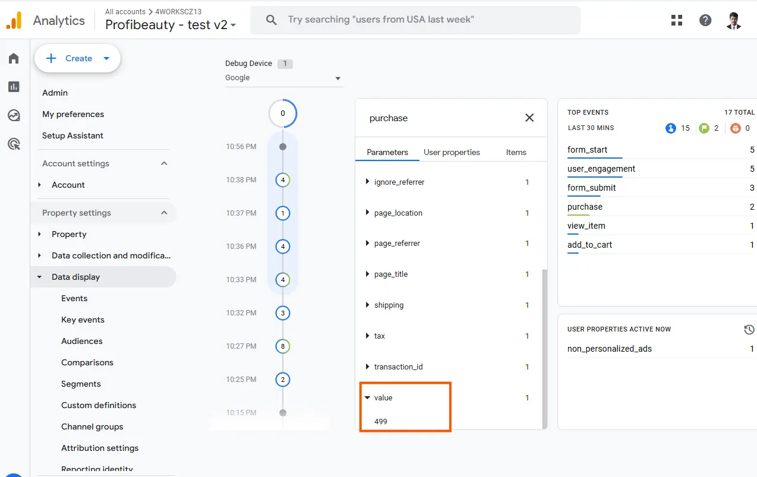
Task: Expand the Property tree item
Action: [x=40, y=234]
